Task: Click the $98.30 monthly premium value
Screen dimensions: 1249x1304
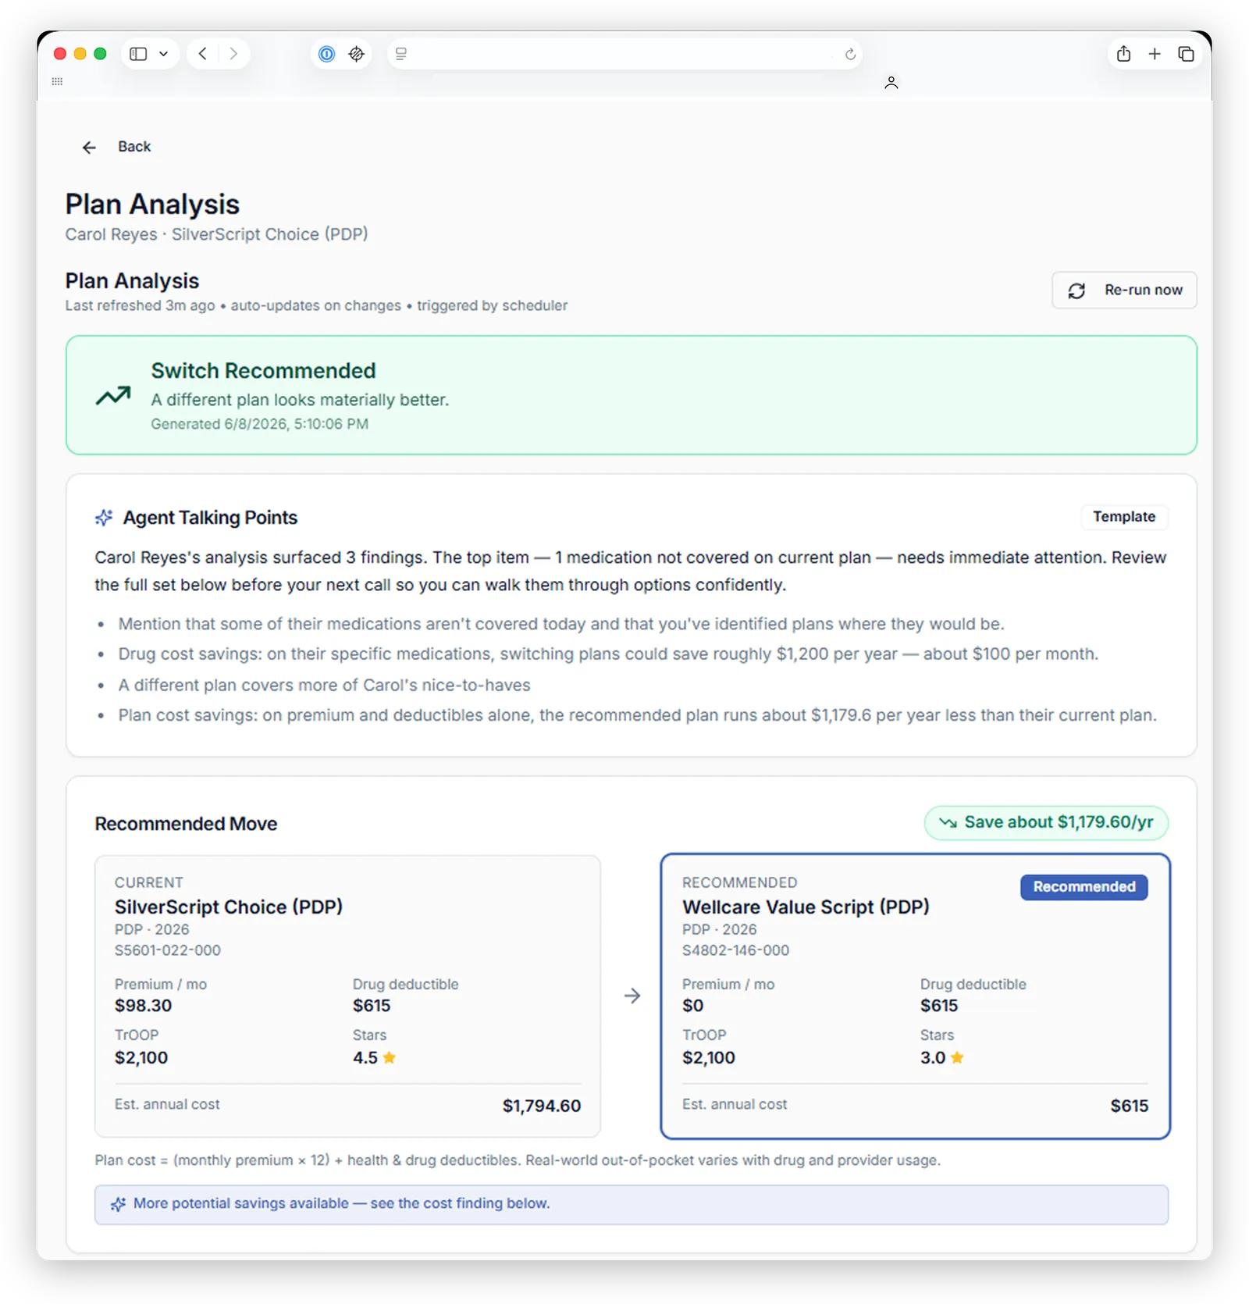Action: (x=144, y=1006)
